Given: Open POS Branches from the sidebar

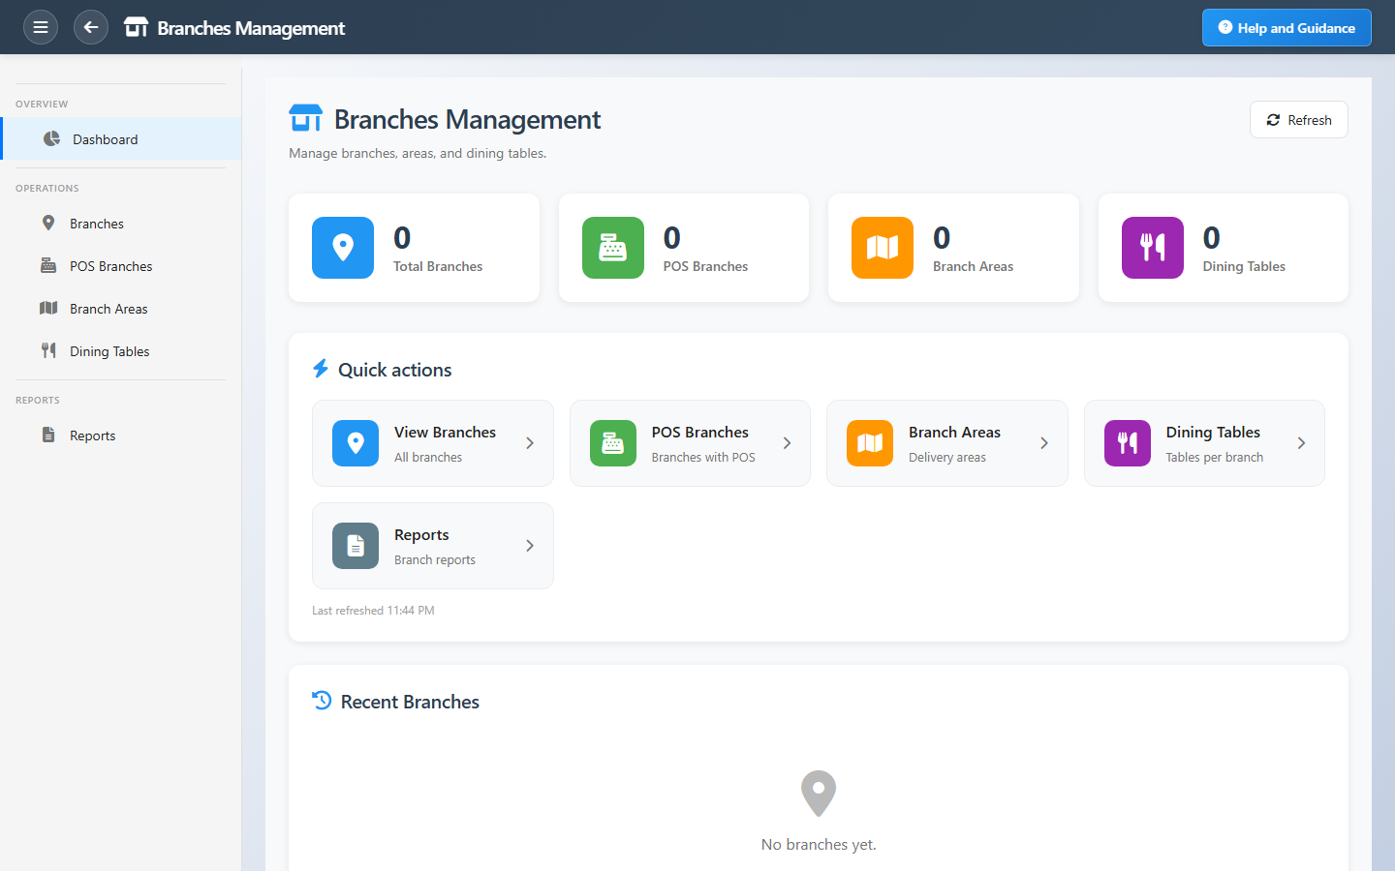Looking at the screenshot, I should tap(120, 266).
